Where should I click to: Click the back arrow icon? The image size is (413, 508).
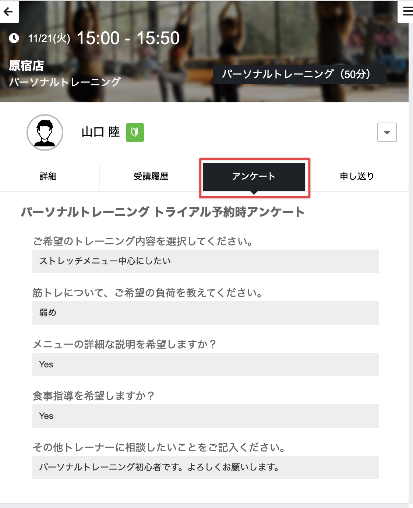pyautogui.click(x=8, y=12)
